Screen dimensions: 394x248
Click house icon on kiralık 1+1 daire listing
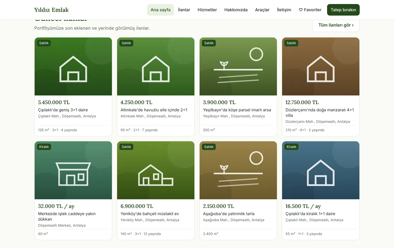click(x=321, y=173)
